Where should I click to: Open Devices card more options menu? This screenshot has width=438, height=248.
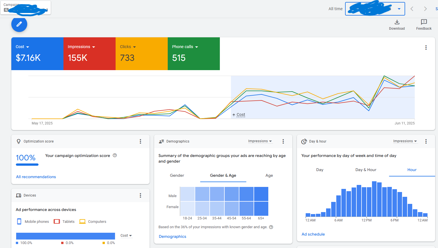pos(140,195)
